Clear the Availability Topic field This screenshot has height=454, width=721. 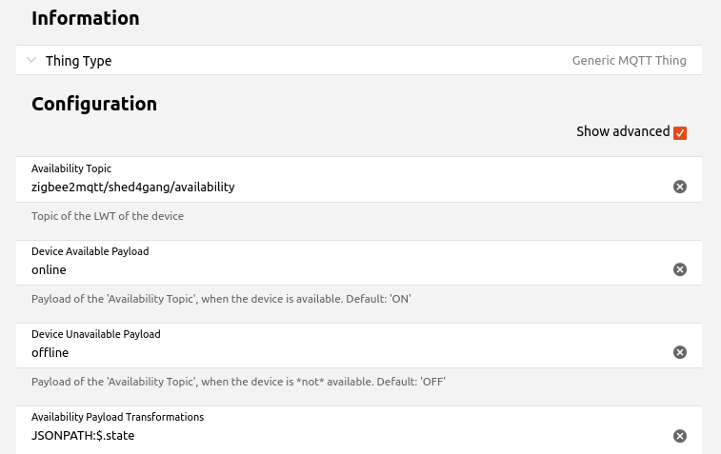tap(680, 187)
